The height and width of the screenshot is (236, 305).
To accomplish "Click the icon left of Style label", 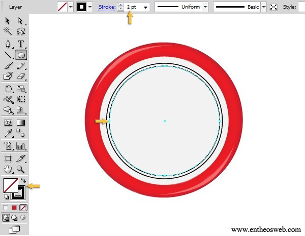I will [x=273, y=7].
